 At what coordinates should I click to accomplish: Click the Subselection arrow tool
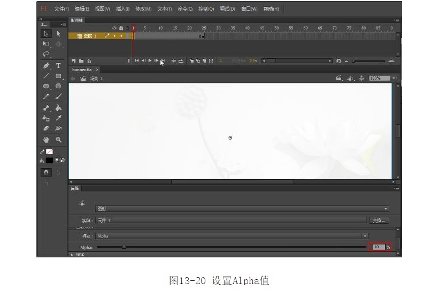click(x=58, y=34)
